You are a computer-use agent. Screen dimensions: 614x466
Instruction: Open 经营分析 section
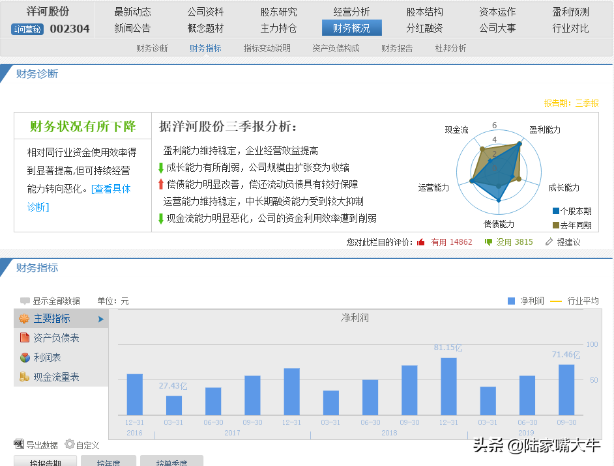coord(351,12)
